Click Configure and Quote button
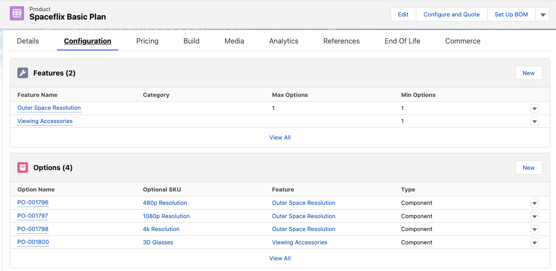556x271 pixels. [451, 14]
